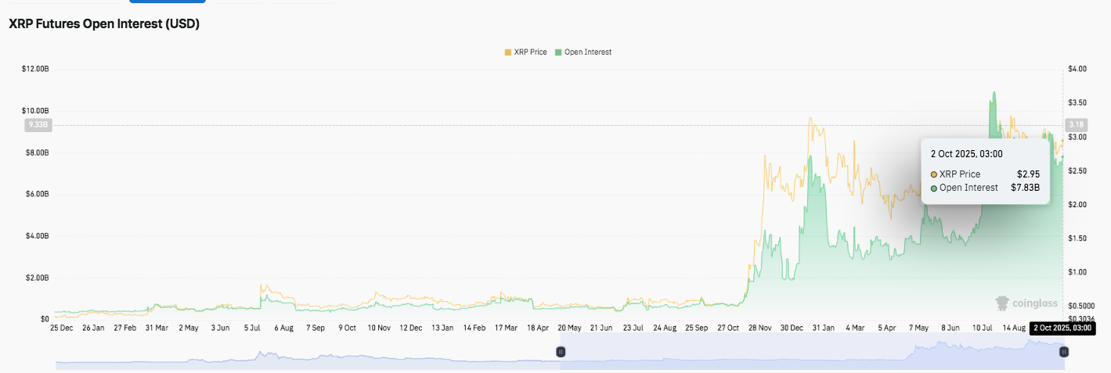
Task: Click the yellow XRP Price legend swatch
Action: coord(508,52)
